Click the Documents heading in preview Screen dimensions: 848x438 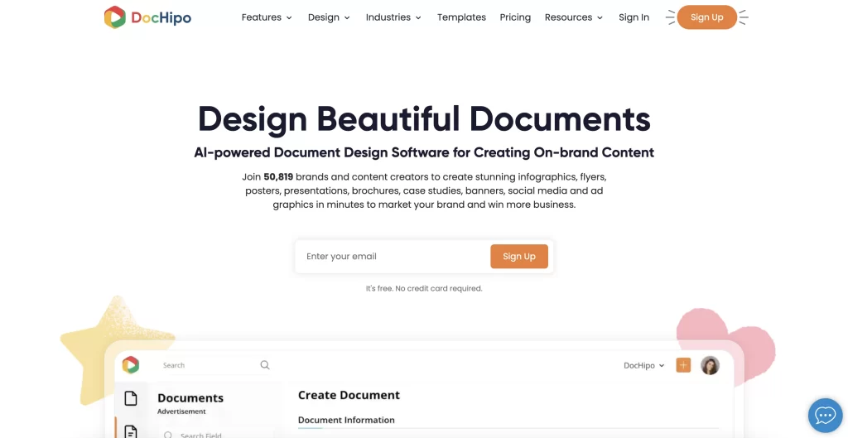point(190,398)
